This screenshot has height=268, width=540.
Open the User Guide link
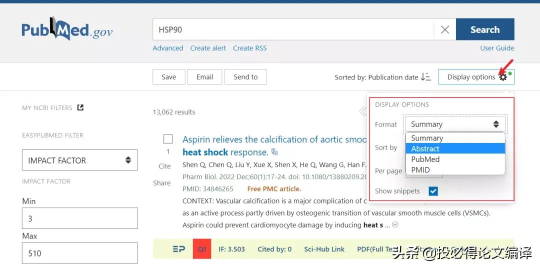497,48
